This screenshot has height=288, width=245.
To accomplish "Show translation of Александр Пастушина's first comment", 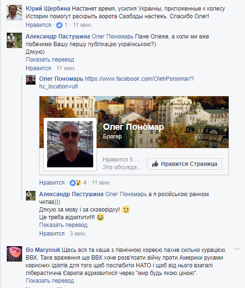I will coord(50,60).
